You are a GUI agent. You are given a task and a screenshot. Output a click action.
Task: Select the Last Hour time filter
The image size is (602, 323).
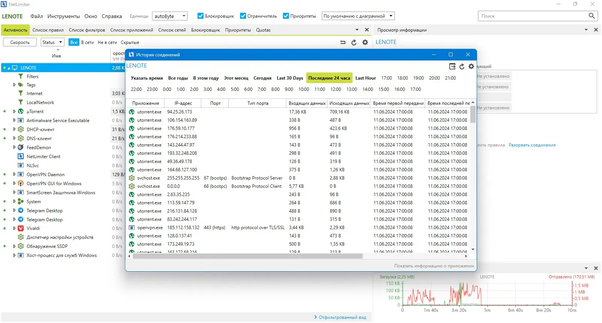click(x=365, y=78)
